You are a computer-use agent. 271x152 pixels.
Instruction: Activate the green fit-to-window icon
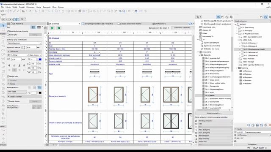(x=52, y=28)
